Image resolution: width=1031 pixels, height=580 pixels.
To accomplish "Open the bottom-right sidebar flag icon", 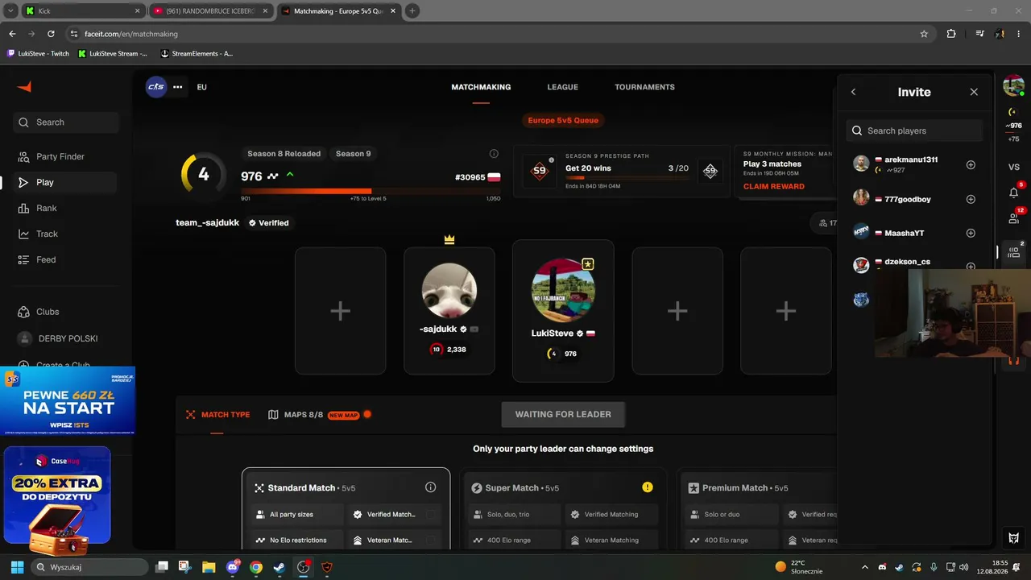I will pos(1014,538).
